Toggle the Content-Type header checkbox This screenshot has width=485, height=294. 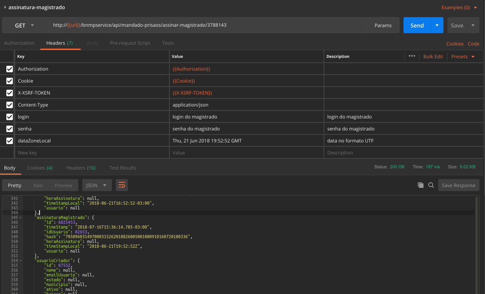click(x=10, y=105)
